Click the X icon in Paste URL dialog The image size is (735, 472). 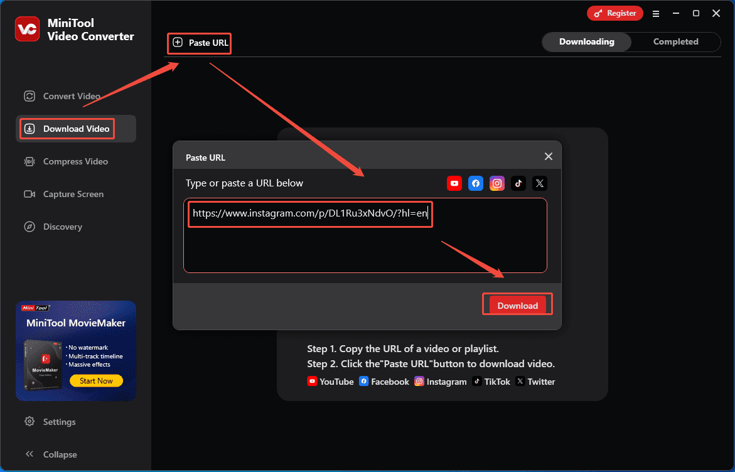tap(540, 183)
